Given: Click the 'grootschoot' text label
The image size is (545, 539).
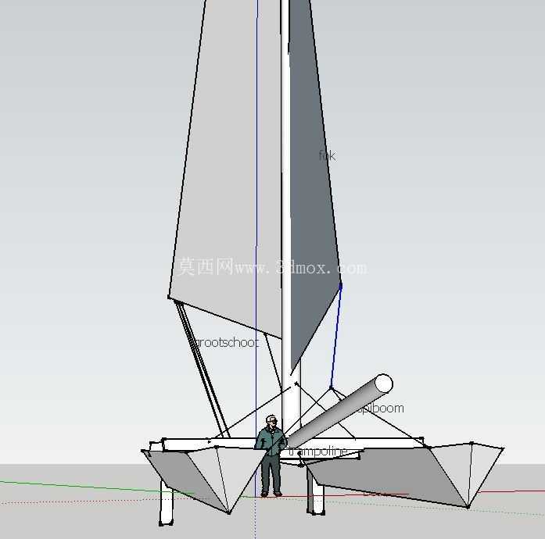Looking at the screenshot, I should (227, 343).
